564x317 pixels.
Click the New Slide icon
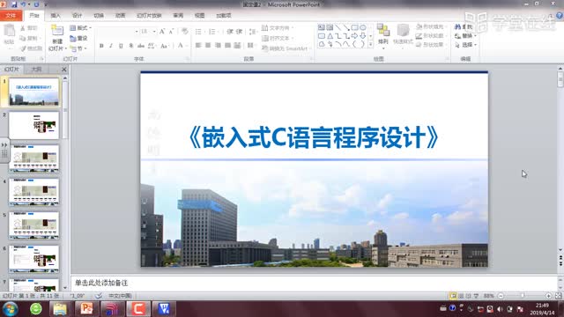point(56,31)
